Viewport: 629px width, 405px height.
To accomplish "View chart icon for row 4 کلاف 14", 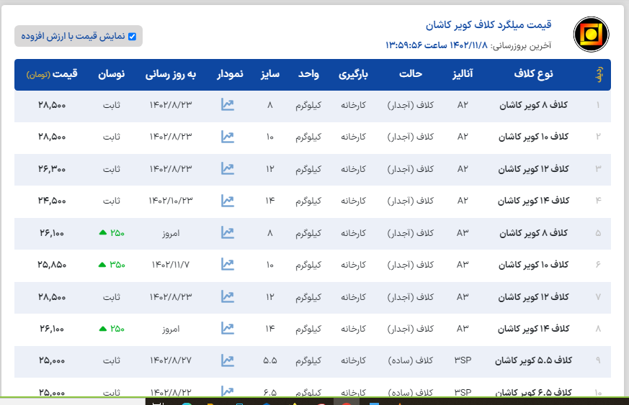I will click(x=228, y=200).
